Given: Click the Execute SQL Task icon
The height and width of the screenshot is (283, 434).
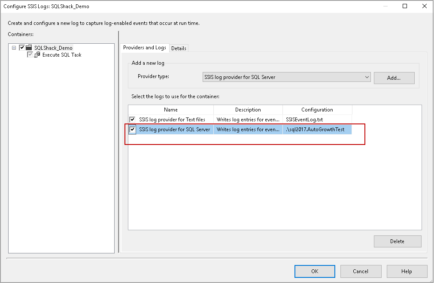Looking at the screenshot, I should pos(37,55).
